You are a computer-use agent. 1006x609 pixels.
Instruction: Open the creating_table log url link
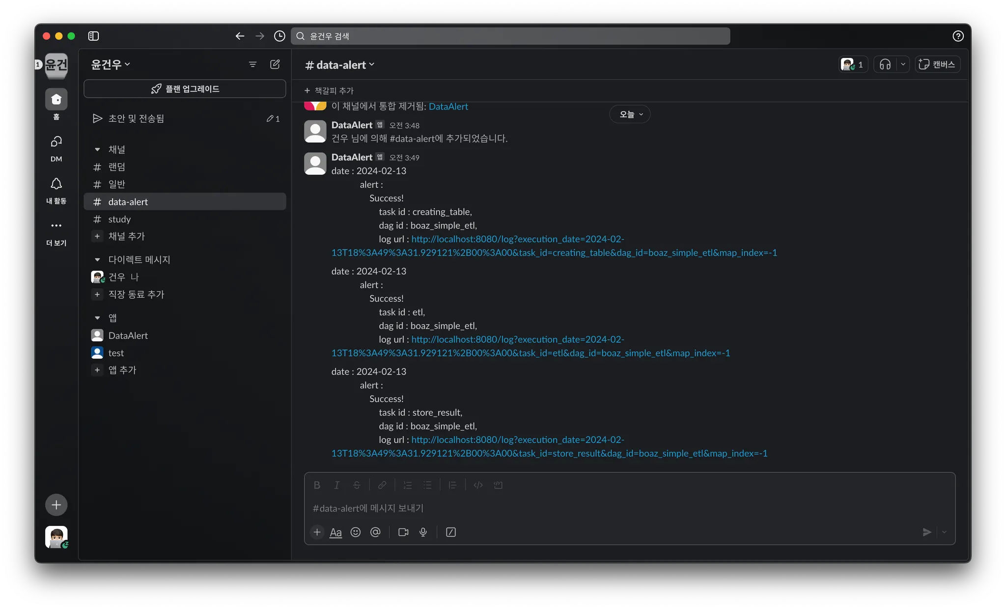pos(517,239)
